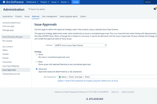This screenshot has width=157, height=104.
Task: Click the Atlassian footer logo
Action: tap(95, 99)
